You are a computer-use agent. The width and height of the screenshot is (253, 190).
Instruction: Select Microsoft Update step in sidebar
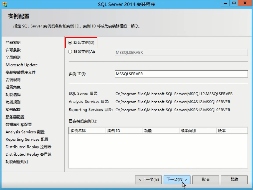click(22, 65)
